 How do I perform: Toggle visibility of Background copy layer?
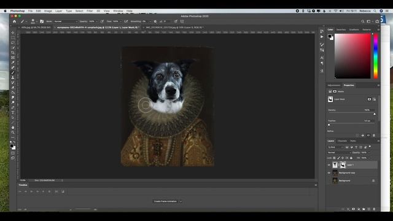pyautogui.click(x=329, y=173)
